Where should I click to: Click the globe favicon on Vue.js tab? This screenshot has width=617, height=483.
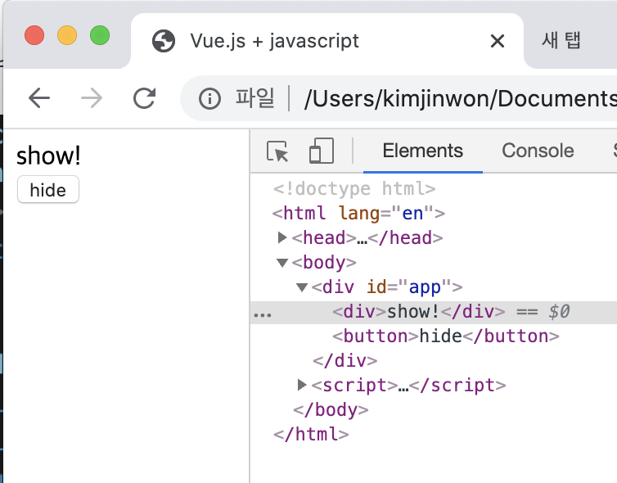pyautogui.click(x=164, y=41)
